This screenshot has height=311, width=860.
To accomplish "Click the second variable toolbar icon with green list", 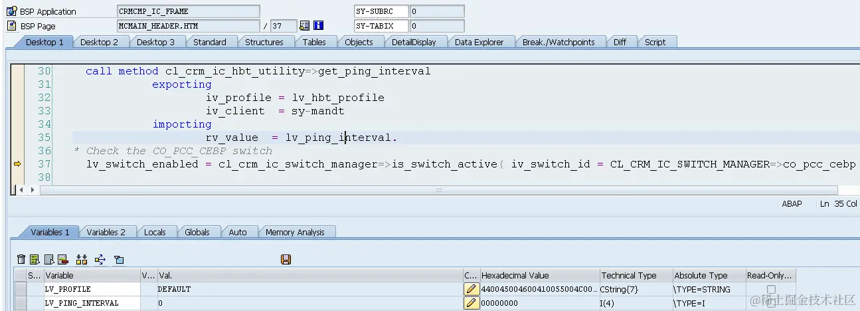I will [35, 259].
